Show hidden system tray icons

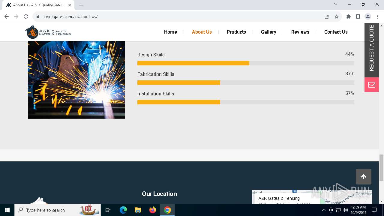pos(324,210)
